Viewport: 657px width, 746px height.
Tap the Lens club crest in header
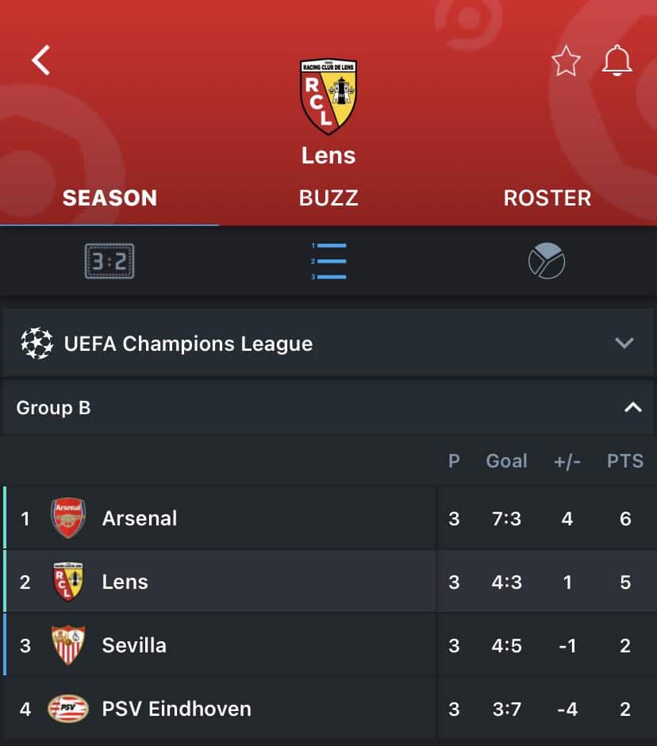pyautogui.click(x=328, y=96)
